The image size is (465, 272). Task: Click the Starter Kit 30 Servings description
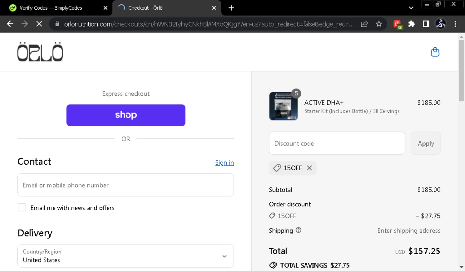[352, 111]
